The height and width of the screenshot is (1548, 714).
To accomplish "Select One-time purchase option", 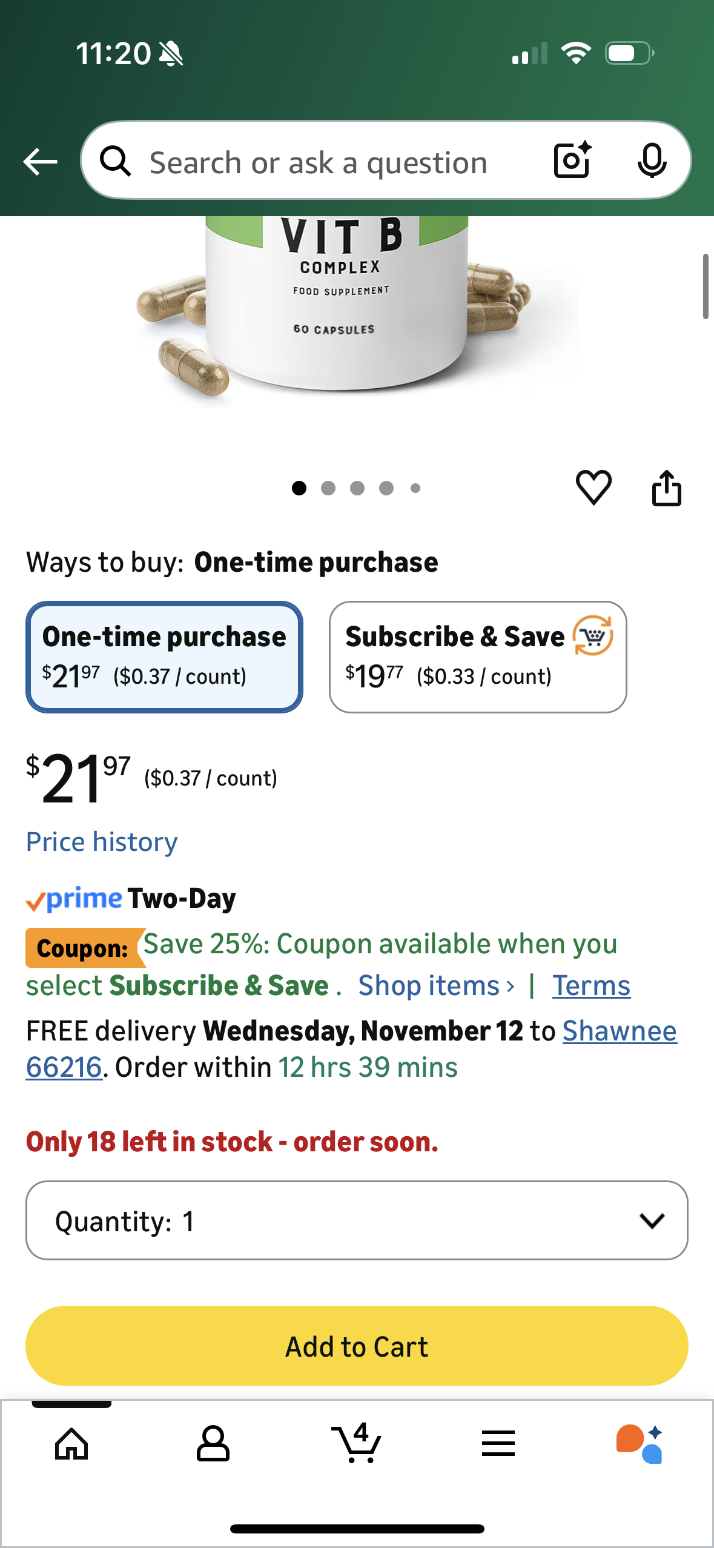I will coord(164,657).
